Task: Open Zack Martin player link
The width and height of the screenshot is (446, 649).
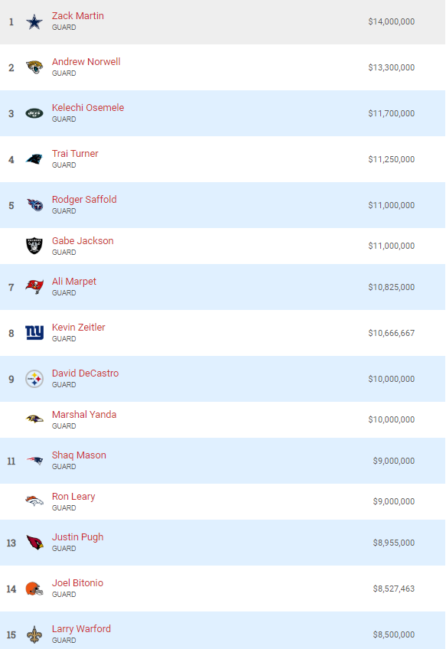Action: (78, 16)
